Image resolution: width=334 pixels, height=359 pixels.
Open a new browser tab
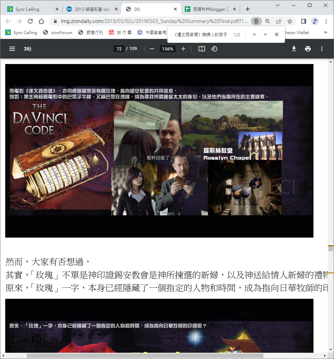(248, 9)
